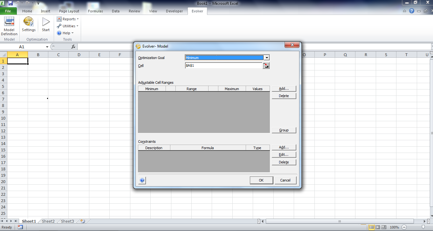The image size is (433, 231).
Task: Click the Values column header
Action: pos(258,89)
